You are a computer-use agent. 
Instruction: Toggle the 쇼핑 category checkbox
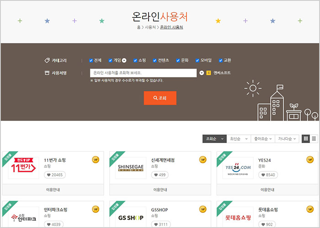tap(135, 60)
